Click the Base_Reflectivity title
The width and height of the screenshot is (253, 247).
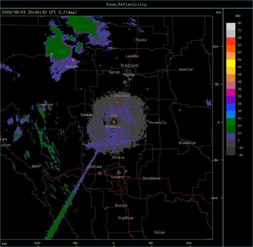(x=126, y=4)
